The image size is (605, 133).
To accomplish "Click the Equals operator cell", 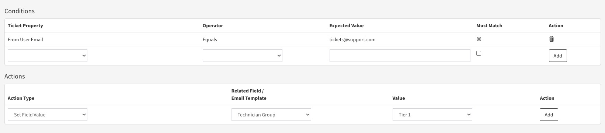I will click(x=210, y=39).
